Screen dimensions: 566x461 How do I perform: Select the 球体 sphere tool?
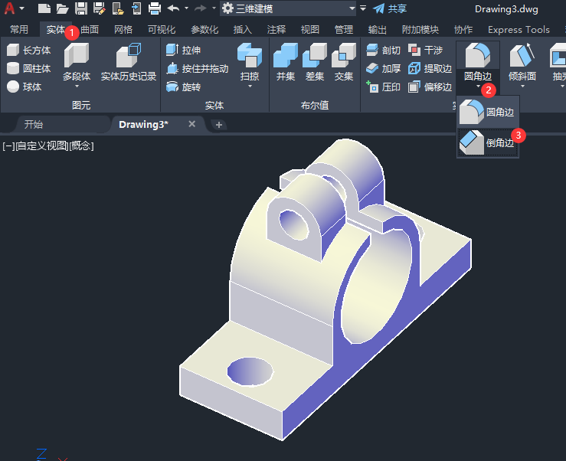[25, 87]
